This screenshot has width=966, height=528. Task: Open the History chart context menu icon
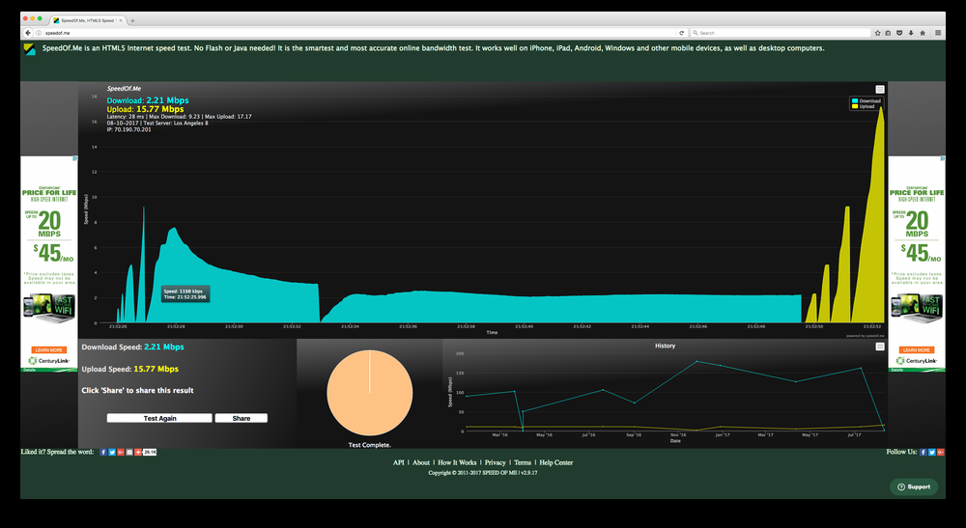click(x=880, y=347)
